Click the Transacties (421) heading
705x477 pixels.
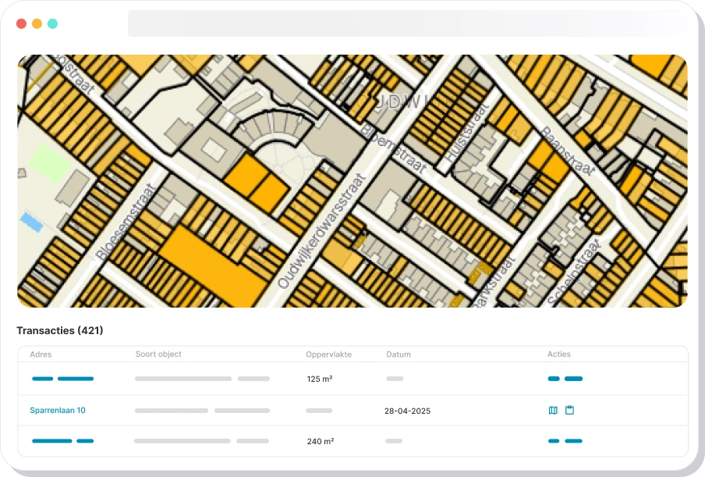pos(60,331)
